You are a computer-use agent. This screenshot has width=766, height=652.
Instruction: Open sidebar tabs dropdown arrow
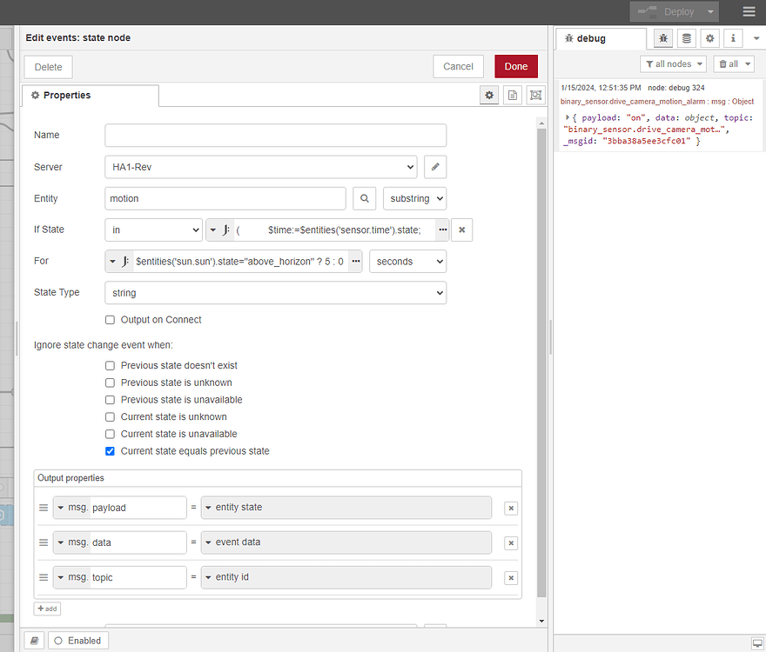tap(756, 38)
